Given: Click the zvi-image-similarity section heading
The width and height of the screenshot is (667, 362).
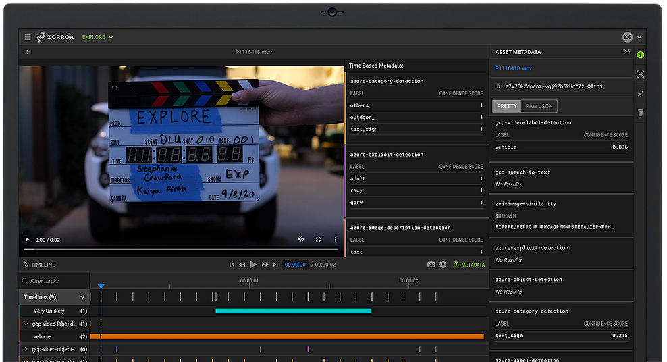Looking at the screenshot, I should [525, 204].
